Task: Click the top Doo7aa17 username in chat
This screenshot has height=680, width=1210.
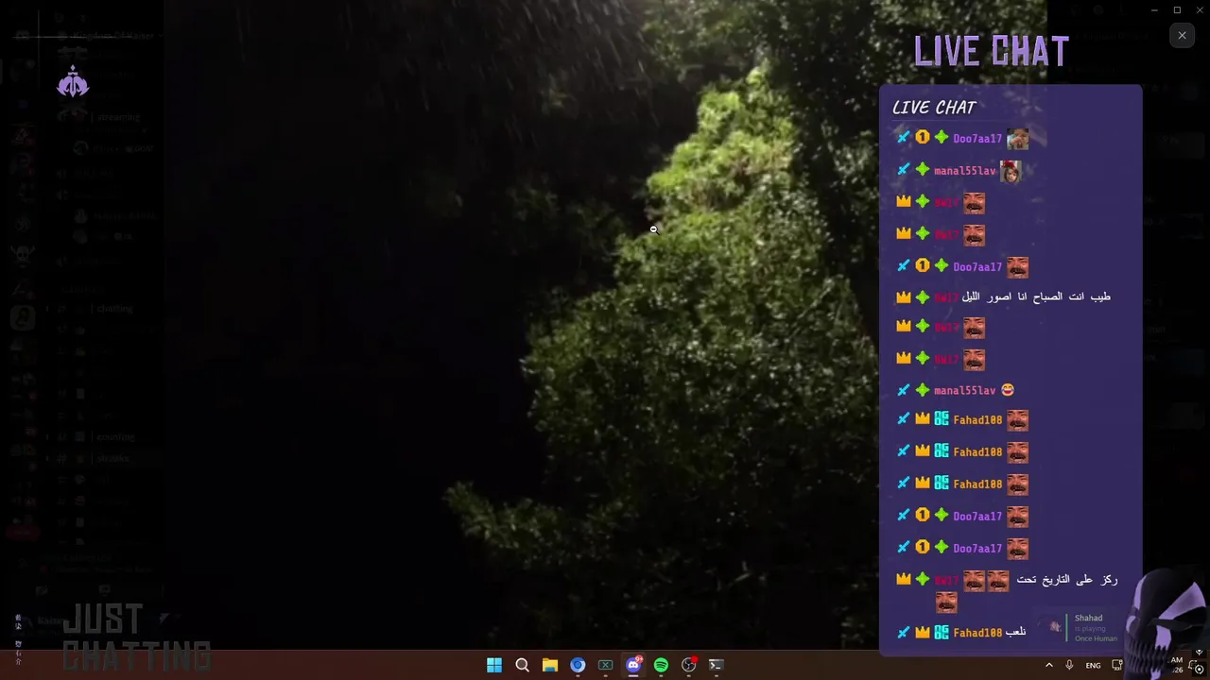Action: (x=977, y=139)
